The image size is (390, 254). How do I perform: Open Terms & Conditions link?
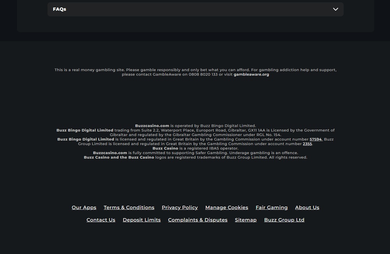(129, 208)
